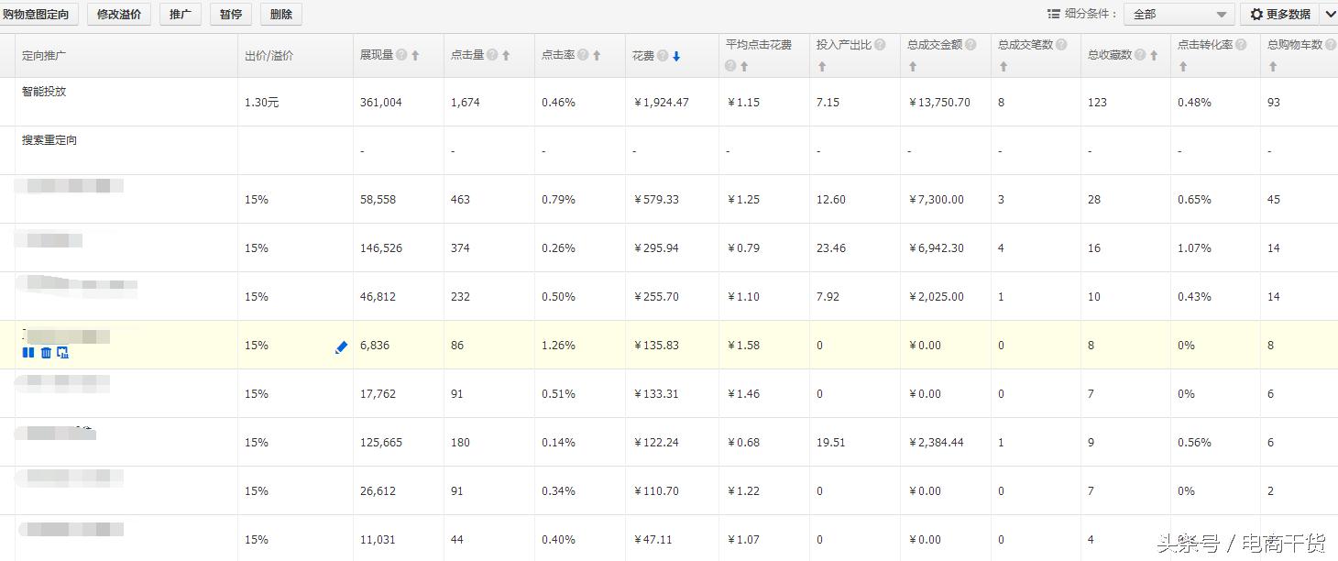Click the ¥2,384.44 sales cell
The width and height of the screenshot is (1338, 561).
(x=936, y=443)
